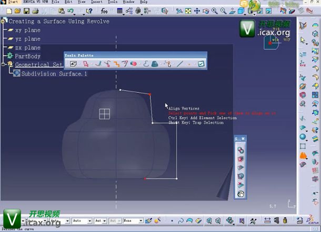Select Subdivision Surface.1 in the tree
Viewport: 321px width, 232px height.
[54, 74]
